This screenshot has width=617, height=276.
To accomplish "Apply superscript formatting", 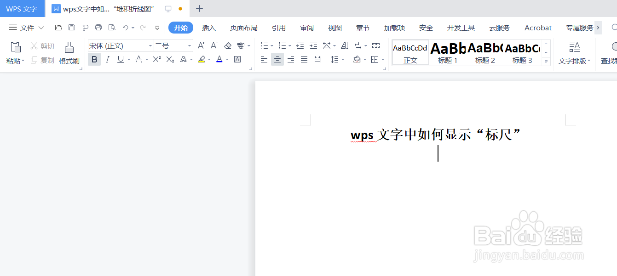I will 156,59.
